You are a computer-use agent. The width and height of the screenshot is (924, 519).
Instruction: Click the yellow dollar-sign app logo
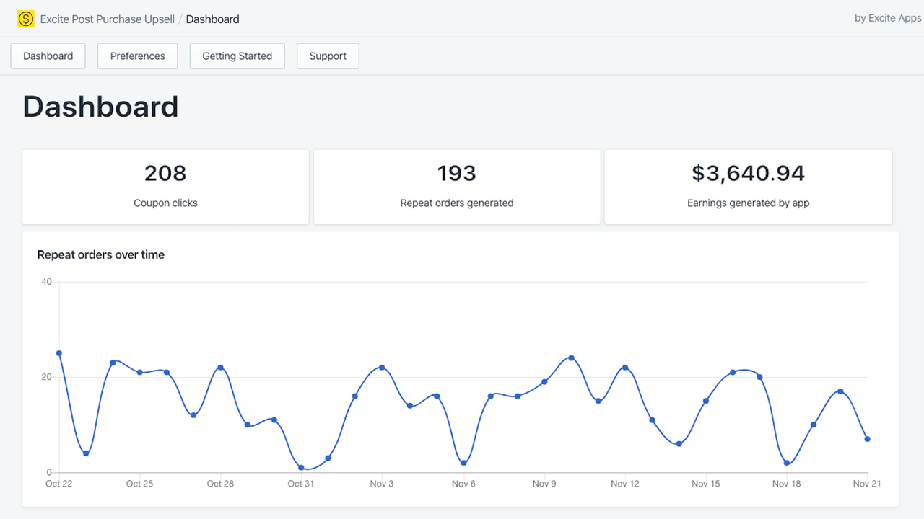tap(26, 18)
